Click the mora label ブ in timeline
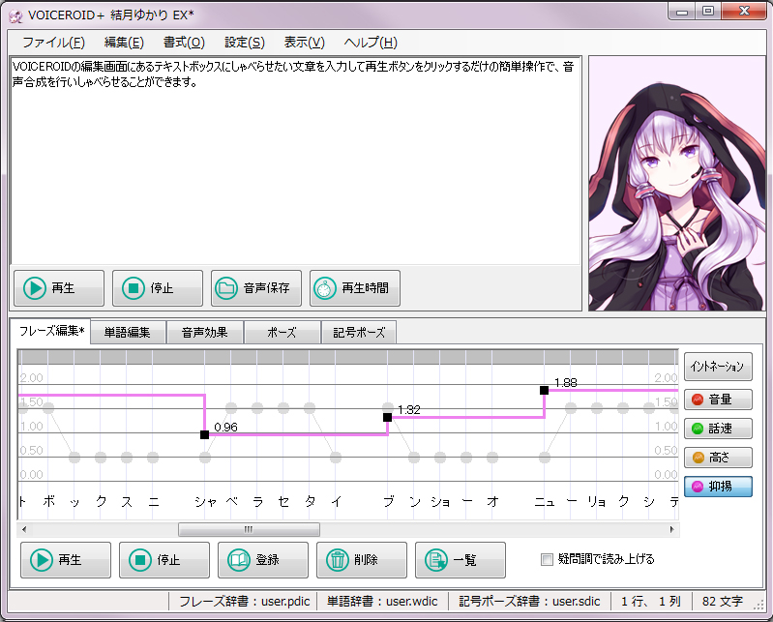773x622 pixels. pyautogui.click(x=389, y=502)
